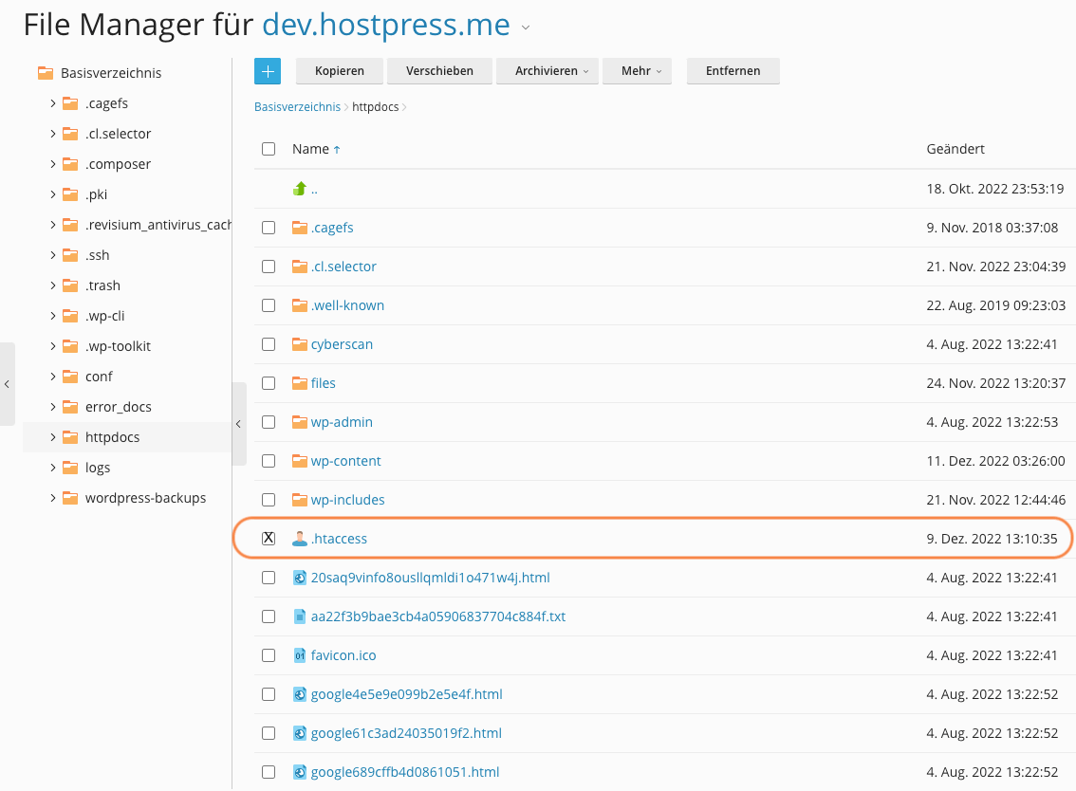1076x791 pixels.
Task: Toggle the select-all checkbox beside Name
Action: point(269,149)
